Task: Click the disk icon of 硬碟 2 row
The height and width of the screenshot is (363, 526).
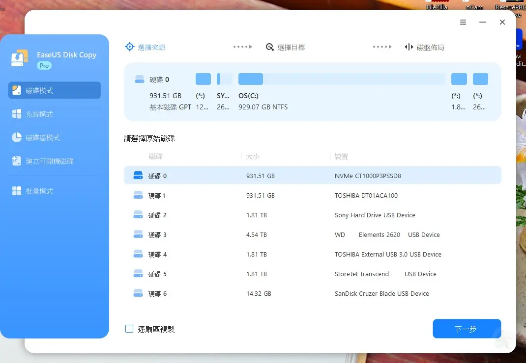Action: tap(138, 215)
